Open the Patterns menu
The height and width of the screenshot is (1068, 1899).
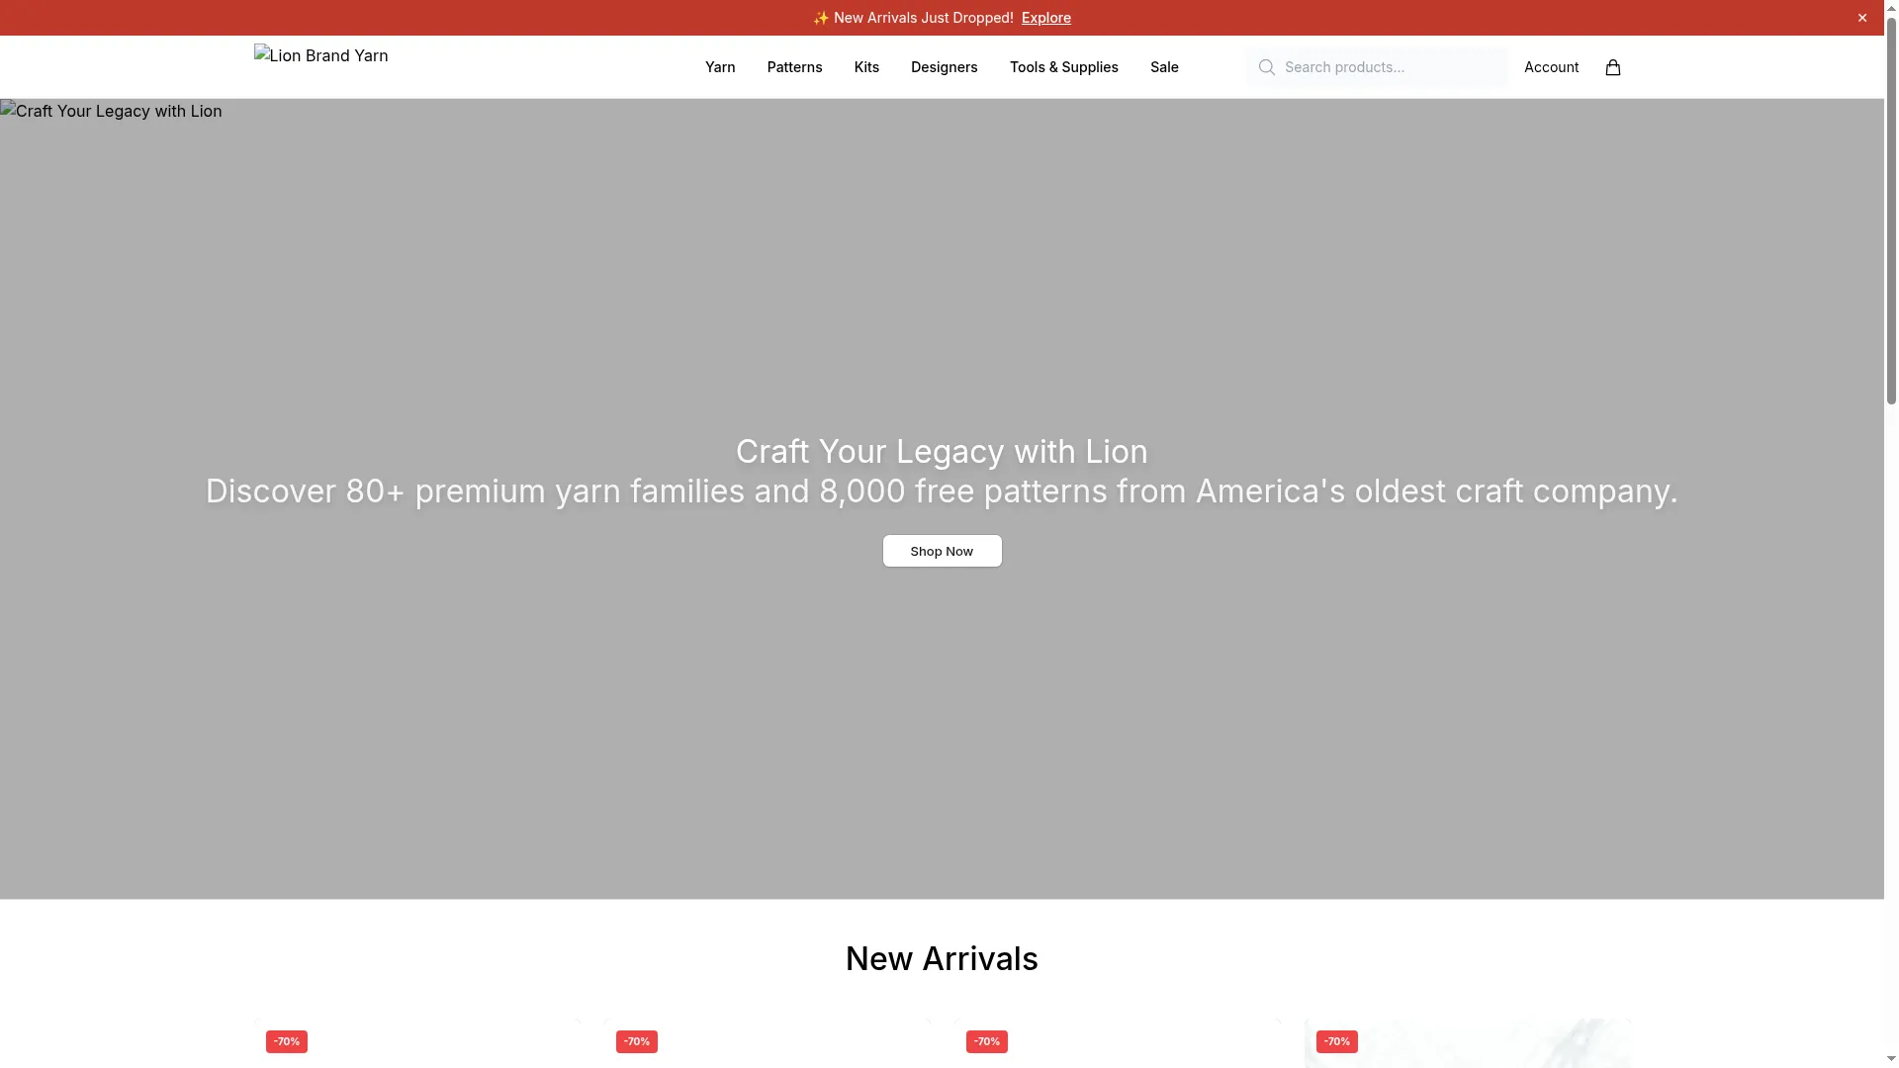(x=794, y=67)
